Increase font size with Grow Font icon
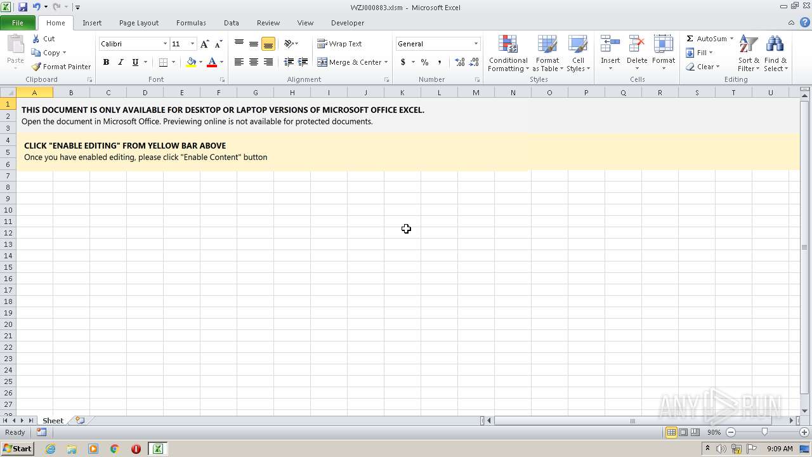Viewport: 812px width, 457px height. pos(204,44)
